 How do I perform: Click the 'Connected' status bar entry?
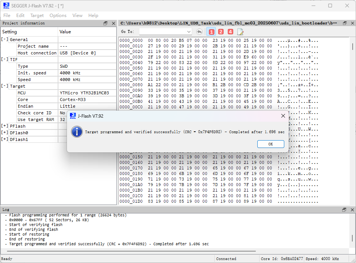[226, 259]
